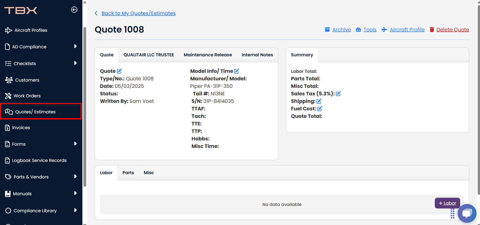Open the Internal Notes tab
The width and height of the screenshot is (480, 225).
coord(257,55)
